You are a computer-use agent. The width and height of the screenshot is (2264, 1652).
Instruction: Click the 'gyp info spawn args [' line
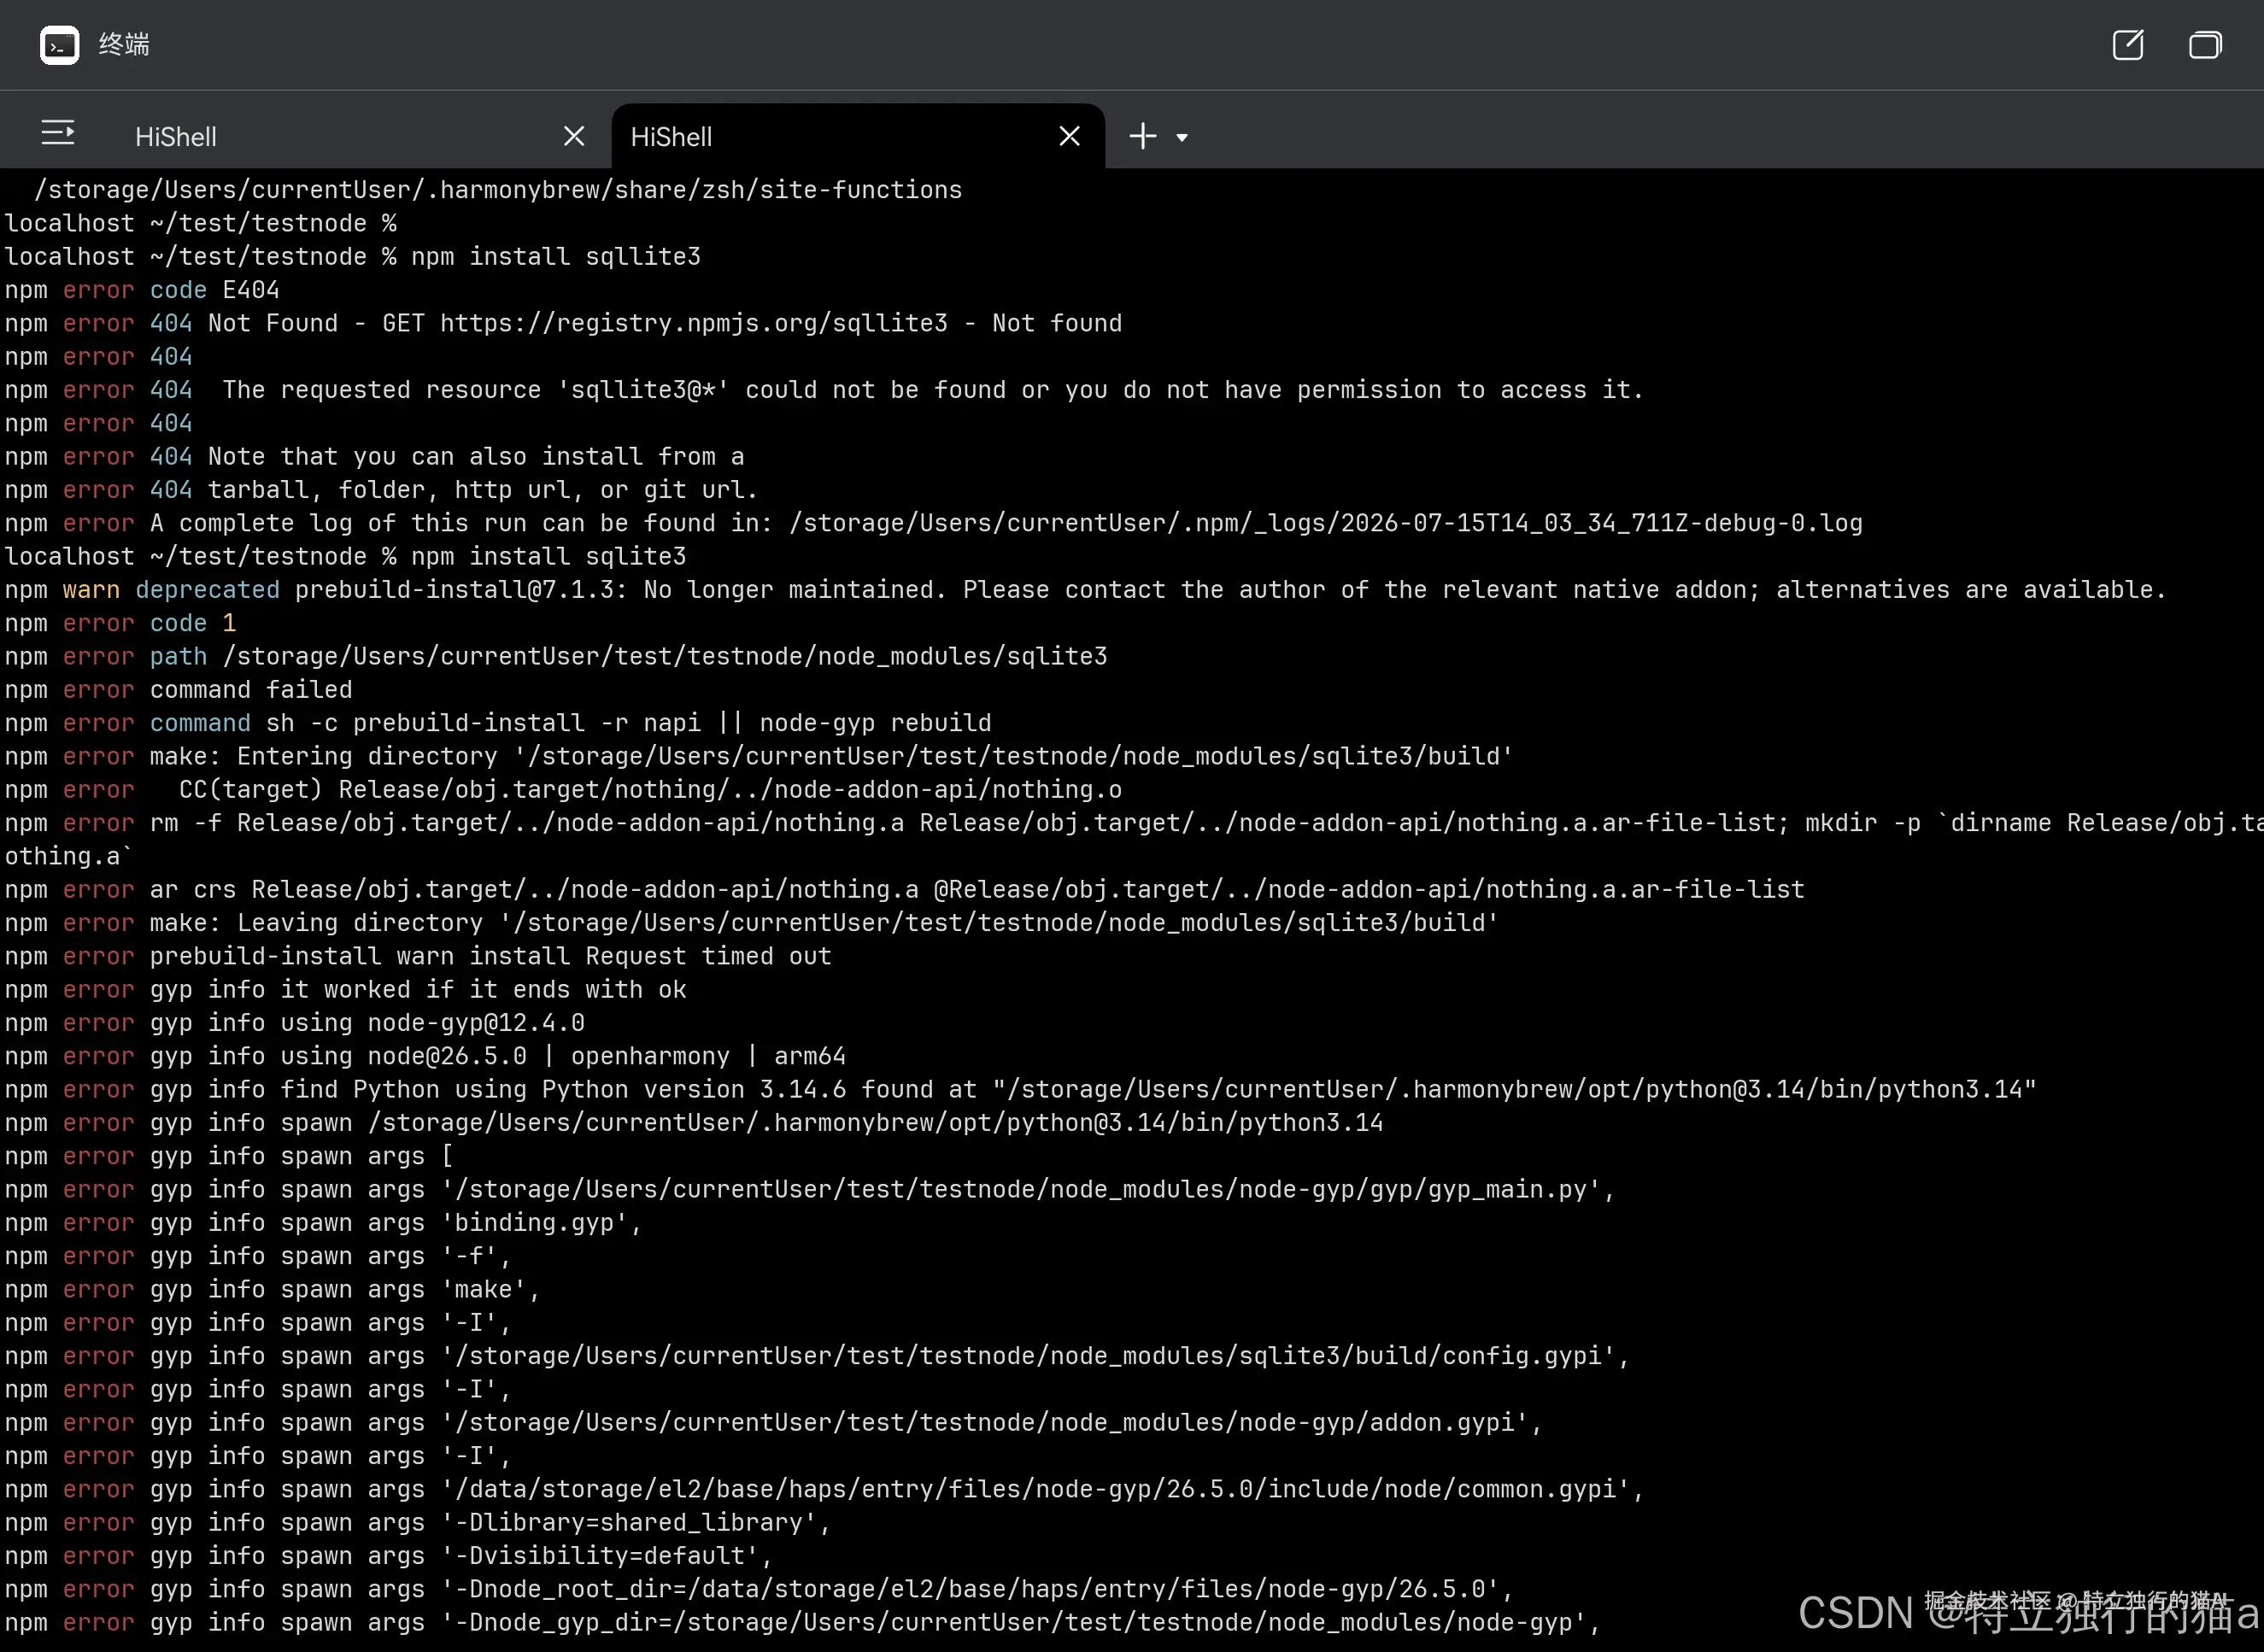point(229,1157)
